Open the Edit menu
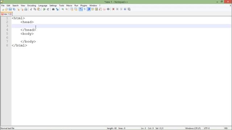Image resolution: width=232 pixels, height=130 pixels. [8, 6]
